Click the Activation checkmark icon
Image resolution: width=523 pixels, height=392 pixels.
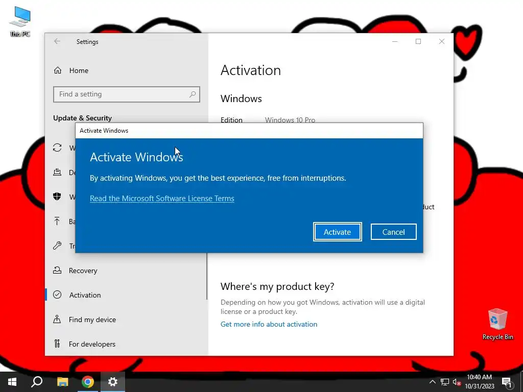tap(57, 295)
